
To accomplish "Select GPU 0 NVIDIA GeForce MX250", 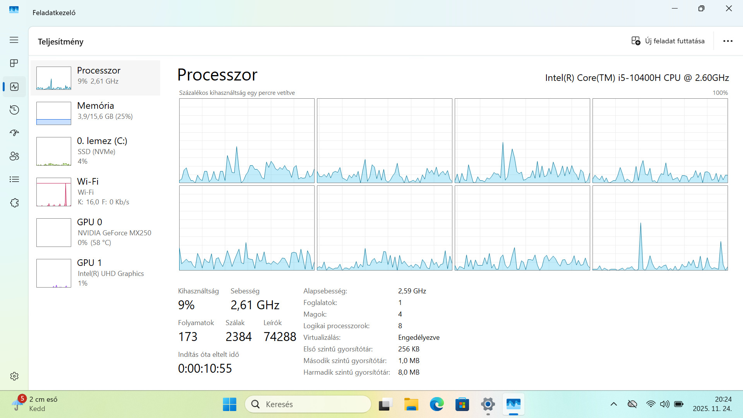I will [95, 232].
